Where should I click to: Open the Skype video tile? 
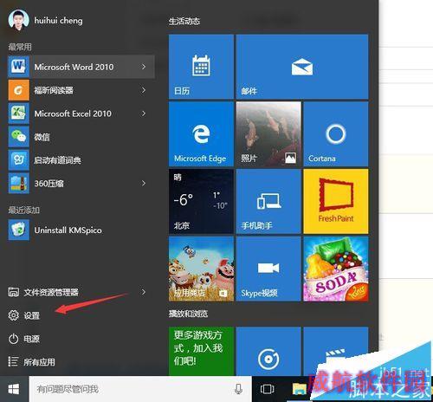(x=268, y=269)
